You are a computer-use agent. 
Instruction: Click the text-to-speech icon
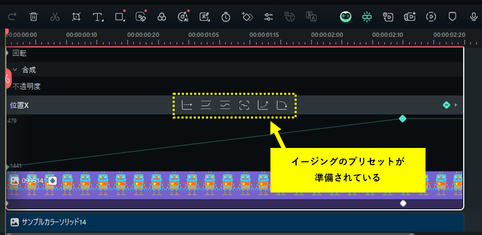pyautogui.click(x=290, y=17)
